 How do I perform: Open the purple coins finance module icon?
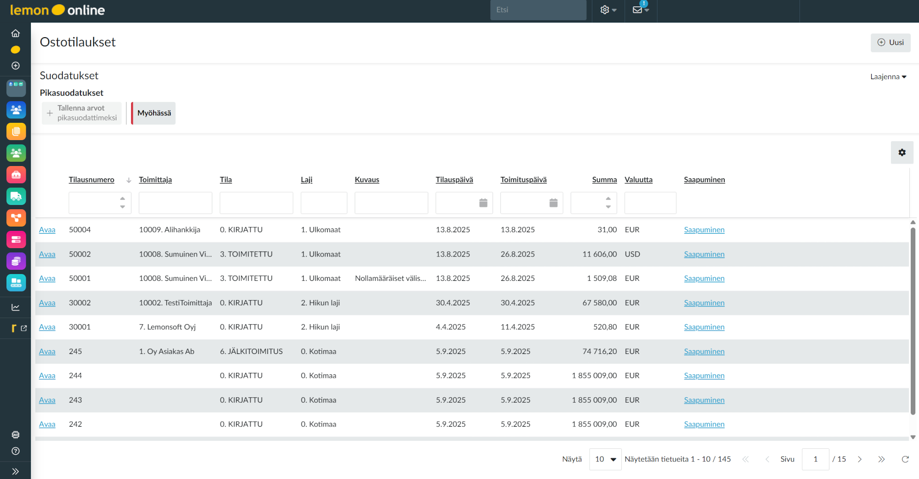16,261
